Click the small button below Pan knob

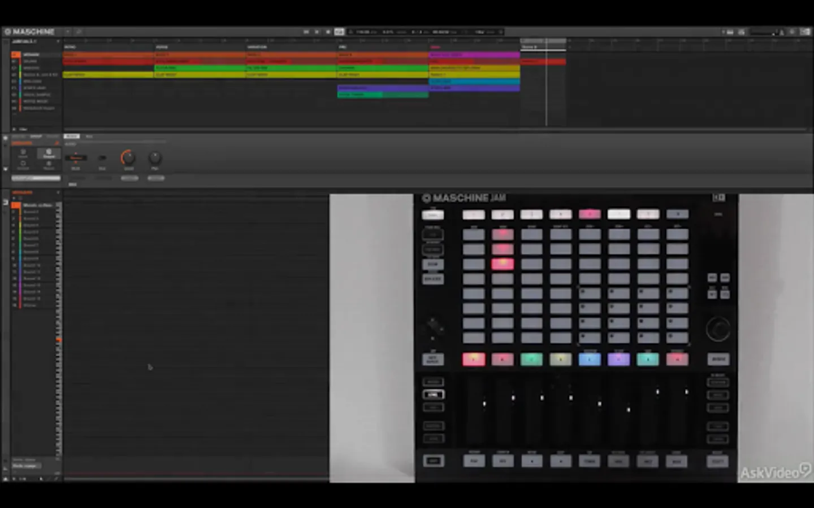tap(156, 178)
